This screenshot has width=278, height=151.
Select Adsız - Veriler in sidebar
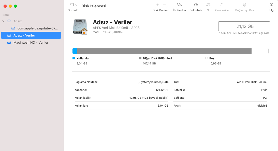point(31,35)
